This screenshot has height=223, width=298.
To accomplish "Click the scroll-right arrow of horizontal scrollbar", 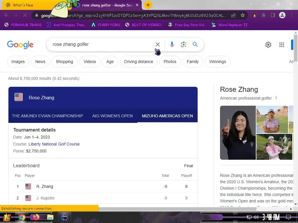I will coord(291,209).
